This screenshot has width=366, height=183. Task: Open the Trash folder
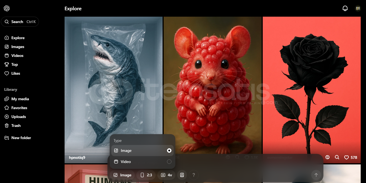[16, 126]
